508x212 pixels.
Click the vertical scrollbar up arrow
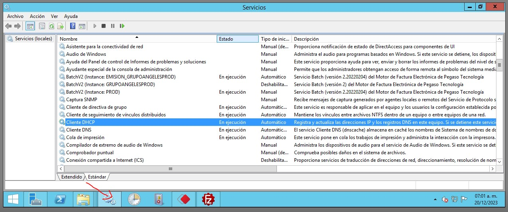[x=499, y=39]
